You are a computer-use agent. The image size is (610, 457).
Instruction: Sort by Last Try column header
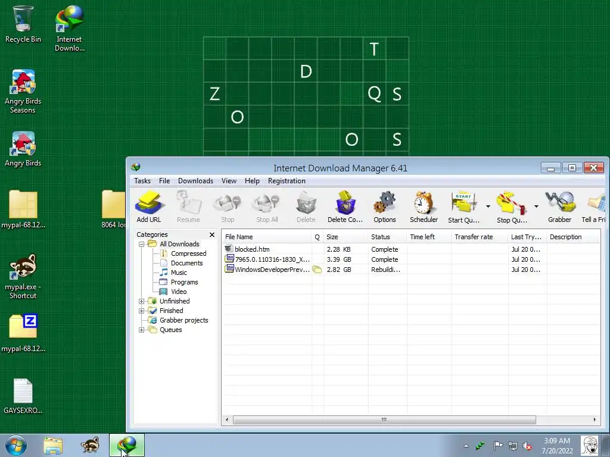point(527,237)
